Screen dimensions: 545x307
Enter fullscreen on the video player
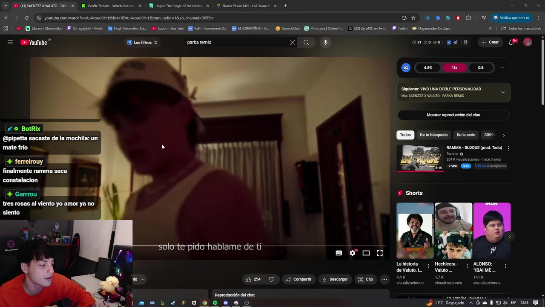(x=380, y=253)
